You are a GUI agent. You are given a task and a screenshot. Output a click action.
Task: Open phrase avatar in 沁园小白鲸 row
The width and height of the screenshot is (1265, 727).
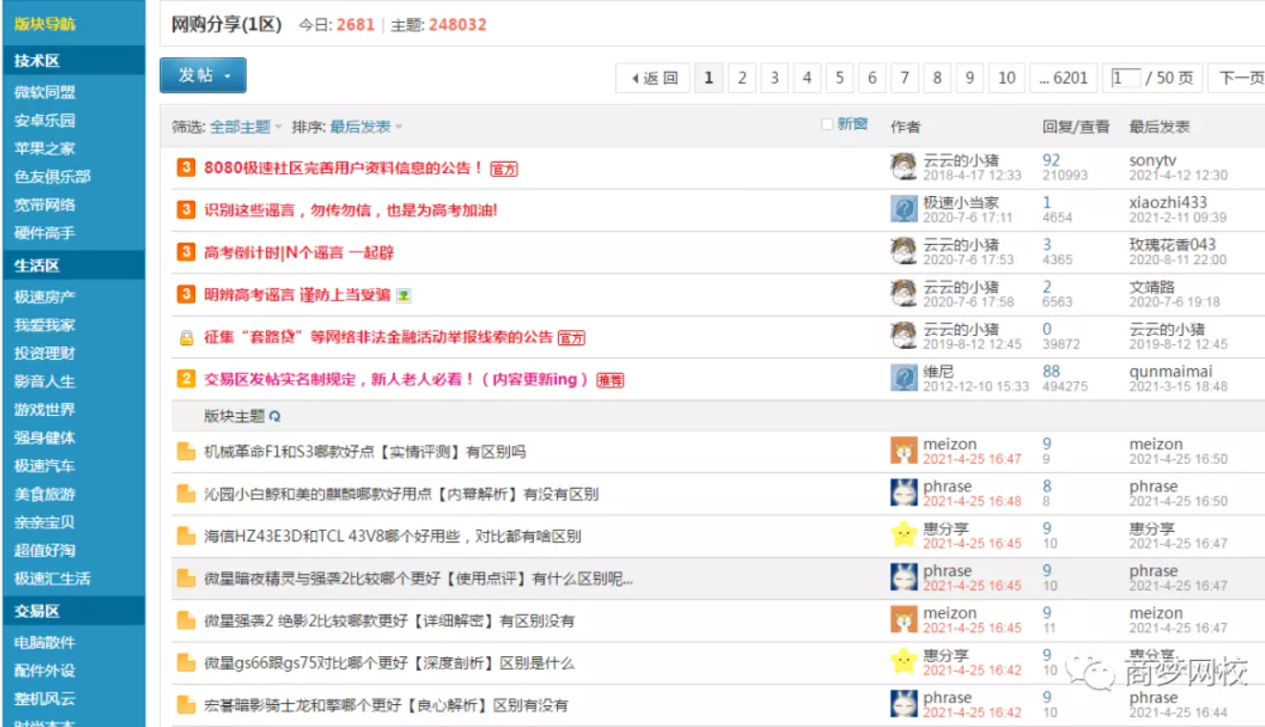[904, 493]
